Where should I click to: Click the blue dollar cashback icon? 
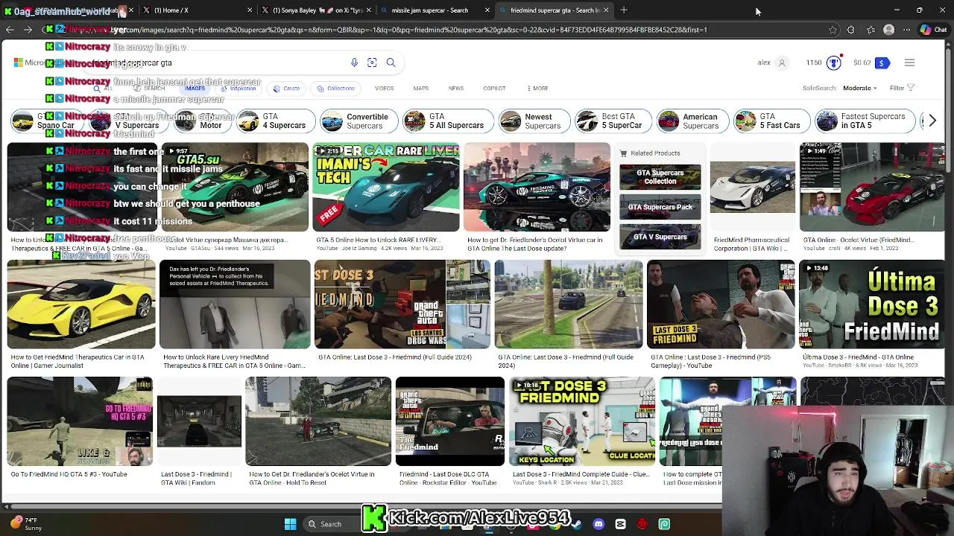[881, 63]
